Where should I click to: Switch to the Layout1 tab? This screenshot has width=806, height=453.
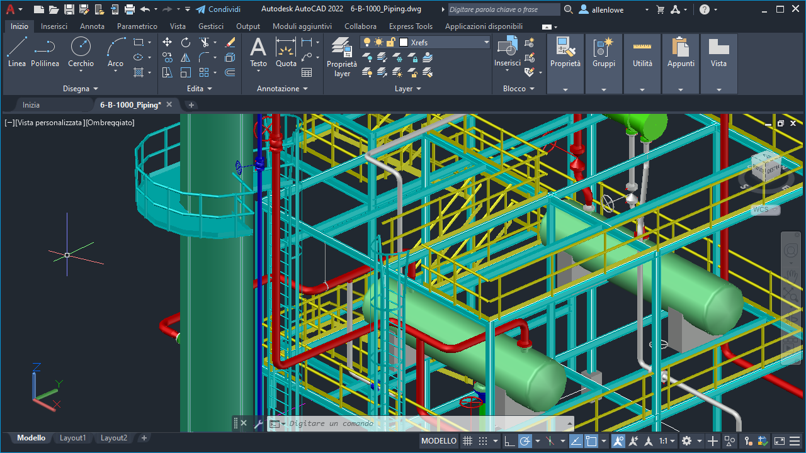[73, 438]
